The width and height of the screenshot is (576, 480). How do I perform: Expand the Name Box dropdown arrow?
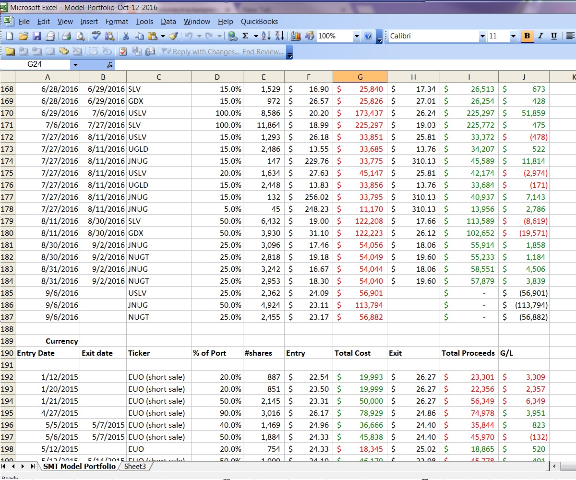coord(75,64)
